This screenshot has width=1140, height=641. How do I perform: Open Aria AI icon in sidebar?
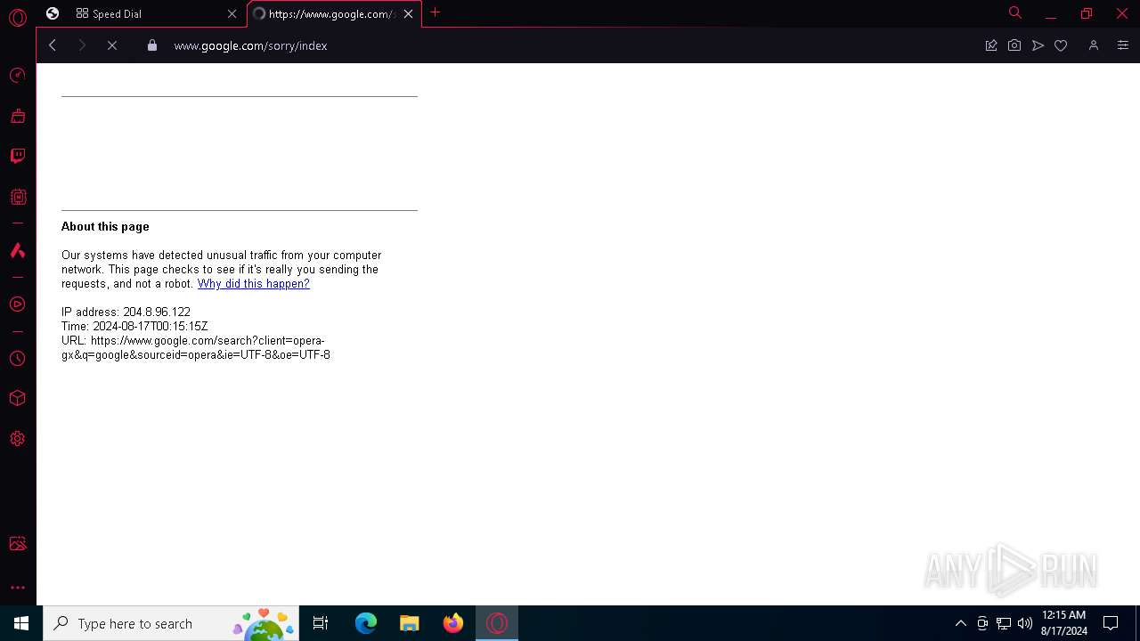[x=17, y=250]
